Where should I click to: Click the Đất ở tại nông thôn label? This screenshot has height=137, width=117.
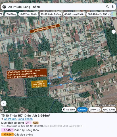point(27,130)
